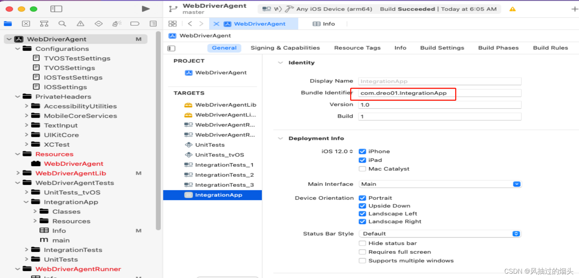Uncheck the iPad checkbox

362,160
